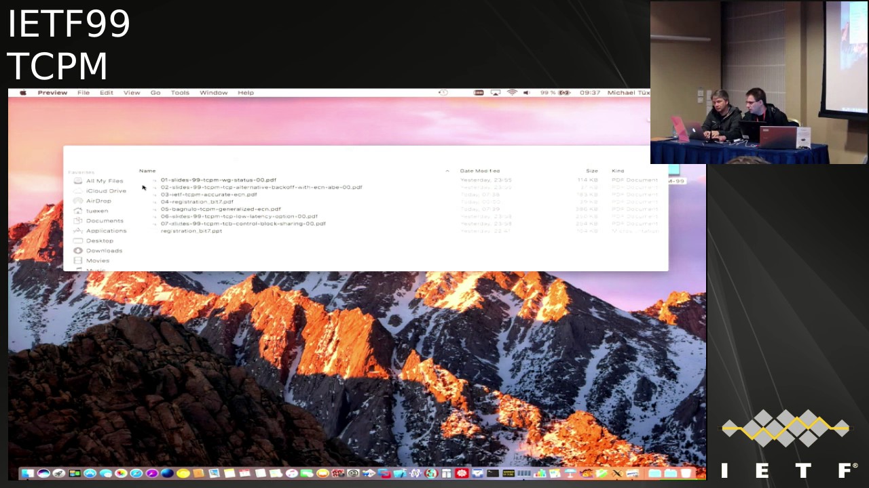
Task: Click the Michael Tüx user menu
Action: point(629,93)
